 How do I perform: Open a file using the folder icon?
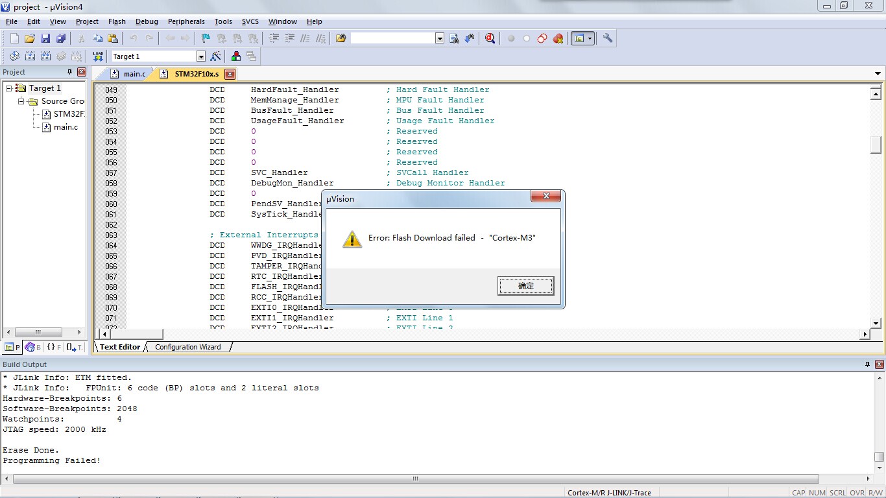29,38
